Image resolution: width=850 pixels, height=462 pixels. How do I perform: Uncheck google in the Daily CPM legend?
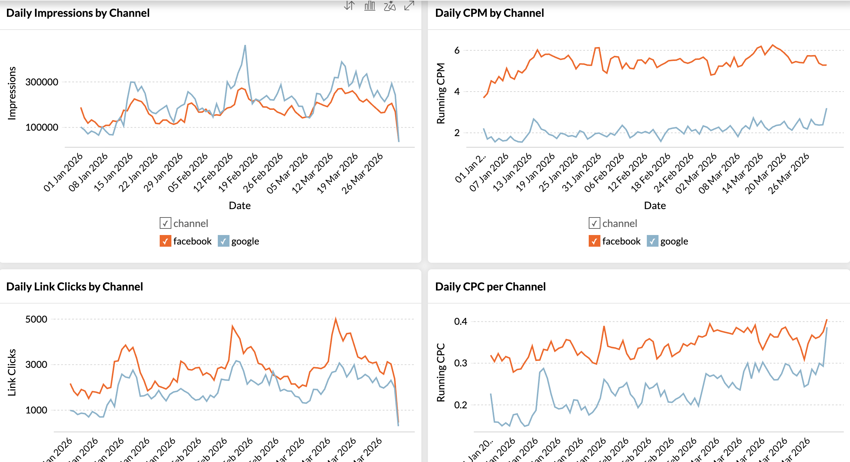tap(652, 241)
